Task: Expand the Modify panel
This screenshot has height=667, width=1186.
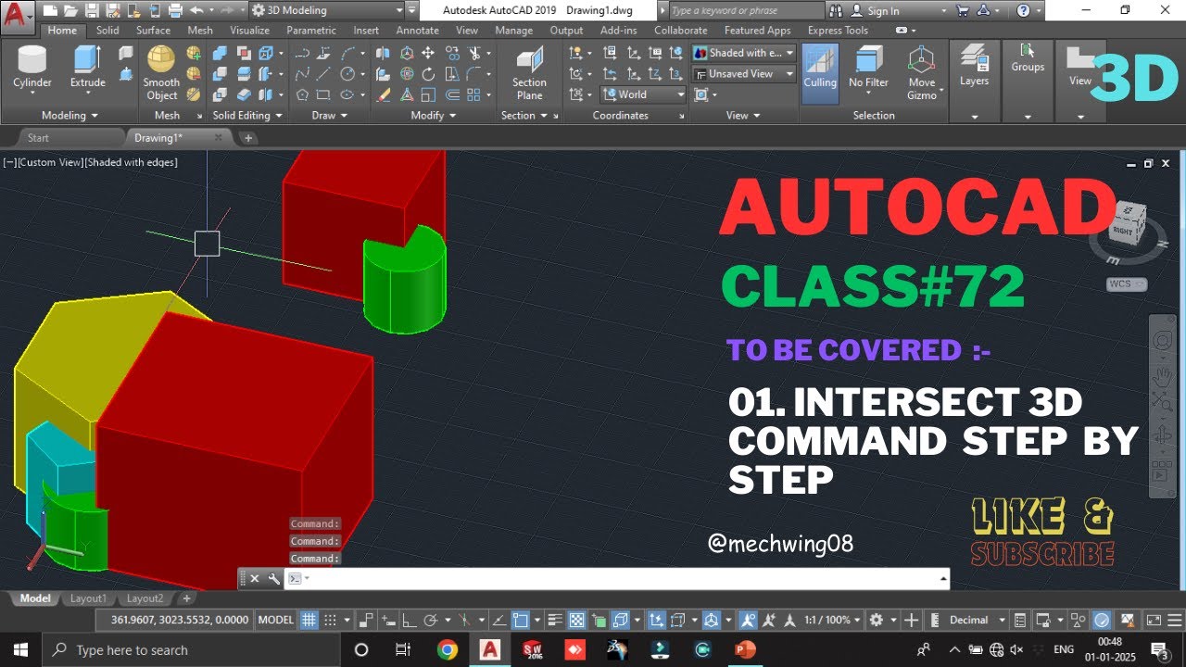Action: tap(433, 115)
